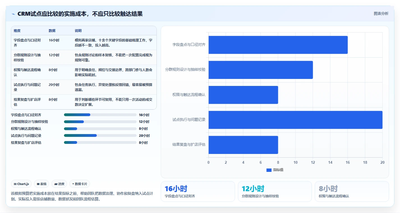Click the 结果复盘与扩店评估 progress bar
The height and width of the screenshot is (213, 400).
tap(100, 142)
